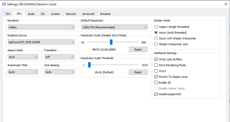The height and width of the screenshot is (122, 230).
Task: Click the RPCS3 logo icon in title bar
Action: tap(4, 4)
